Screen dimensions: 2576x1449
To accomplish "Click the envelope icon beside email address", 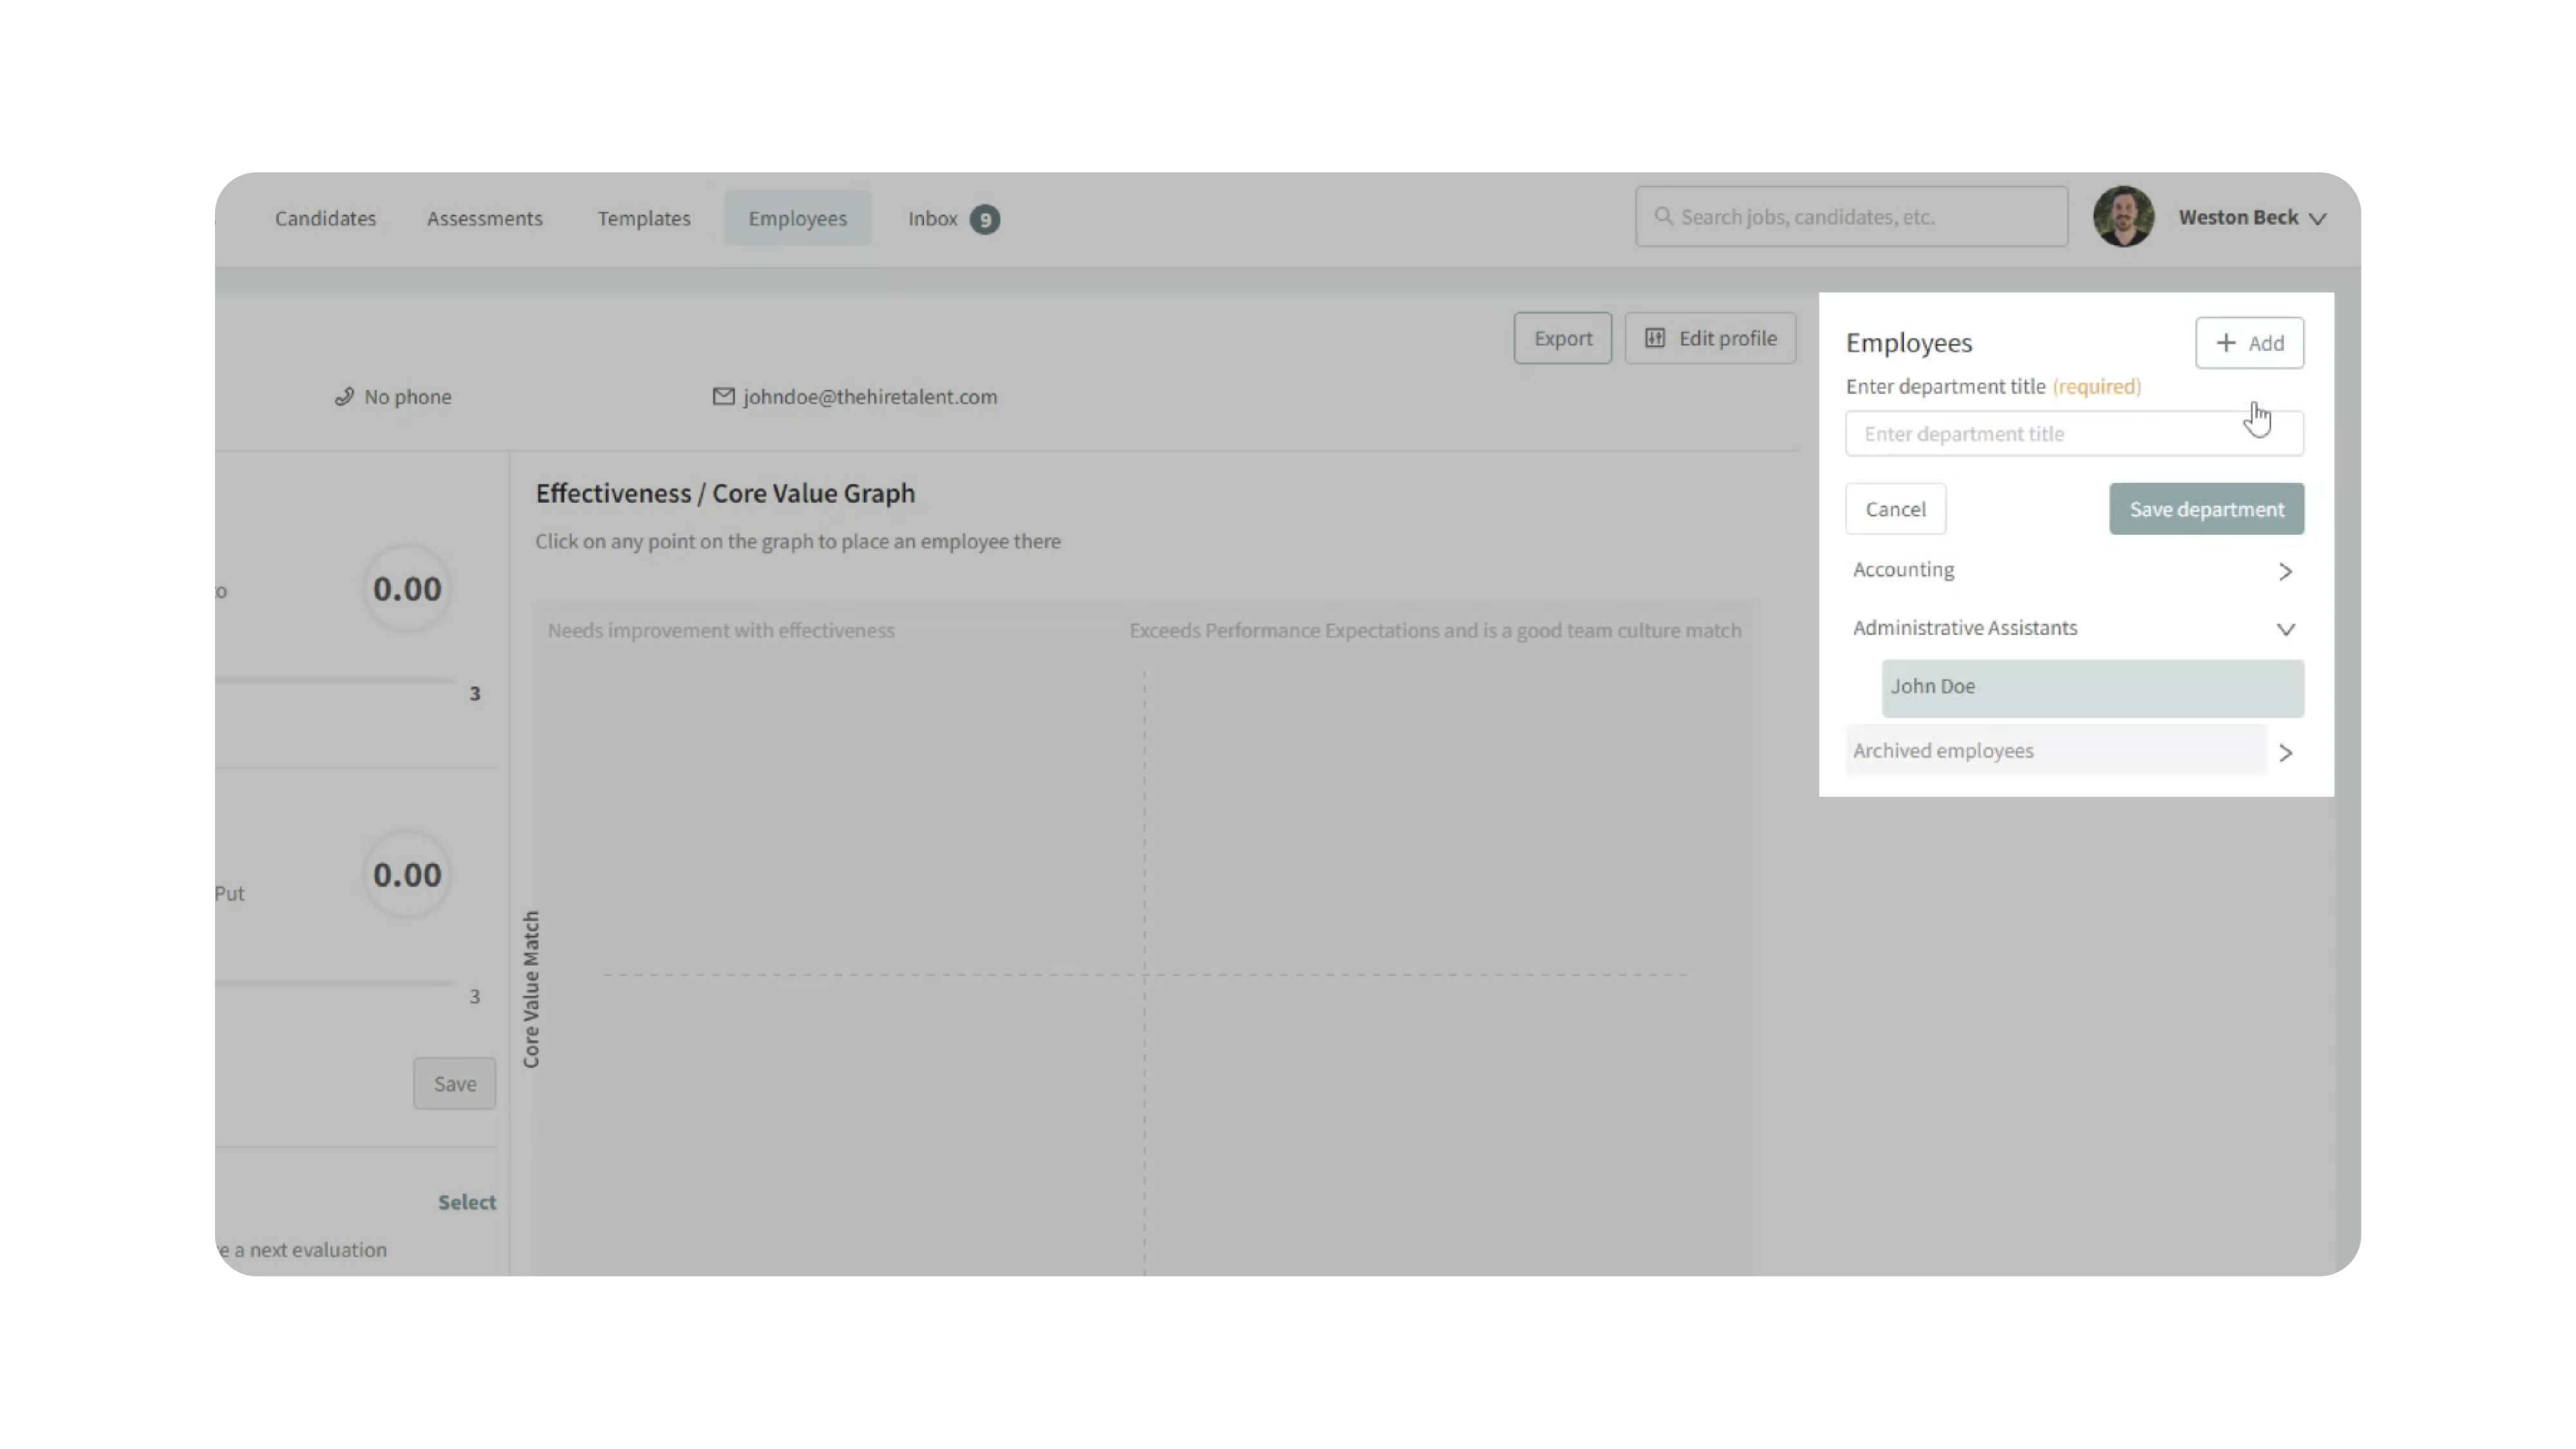I will [723, 397].
